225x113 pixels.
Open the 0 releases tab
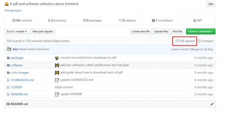pos(127,20)
